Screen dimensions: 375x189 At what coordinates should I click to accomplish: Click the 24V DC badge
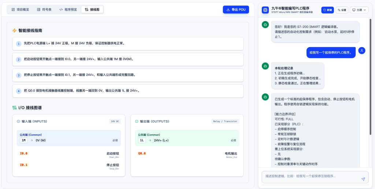coord(115,121)
